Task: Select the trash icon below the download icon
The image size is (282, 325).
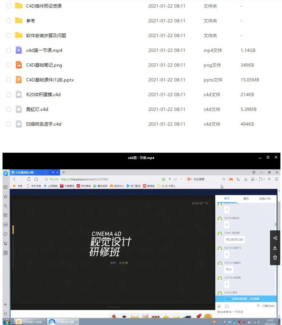Action: click(275, 257)
